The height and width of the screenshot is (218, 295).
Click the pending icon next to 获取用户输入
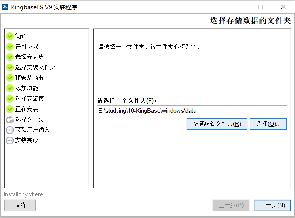pyautogui.click(x=10, y=130)
